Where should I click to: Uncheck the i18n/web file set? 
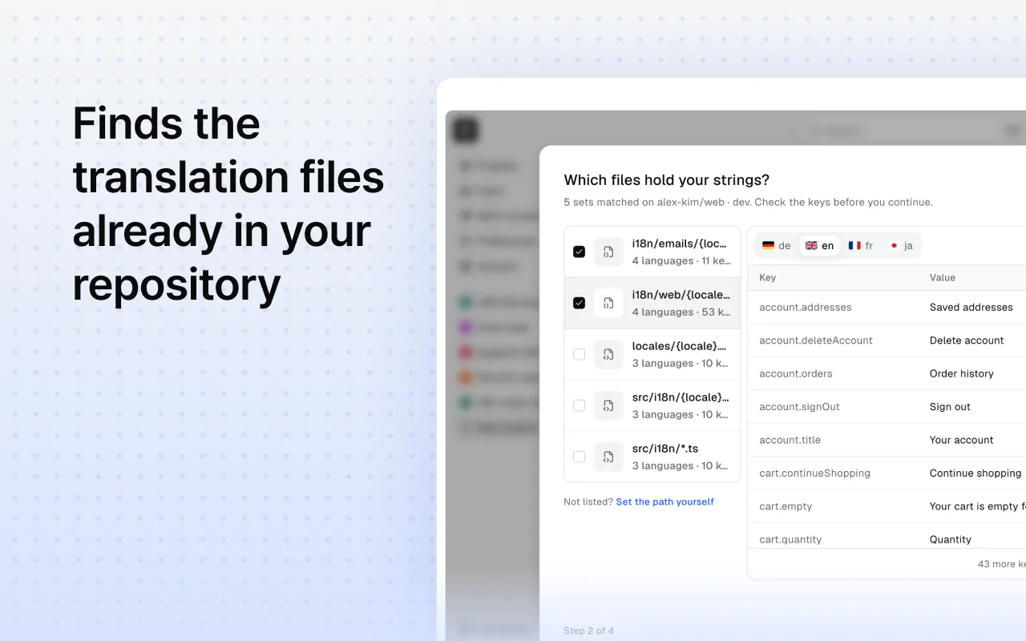pyautogui.click(x=579, y=303)
